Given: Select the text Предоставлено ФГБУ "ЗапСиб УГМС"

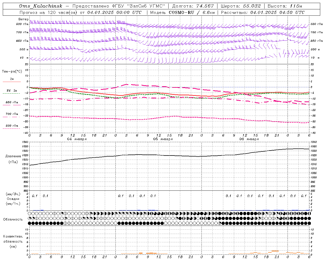Looking at the screenshot, I should click(x=119, y=6).
